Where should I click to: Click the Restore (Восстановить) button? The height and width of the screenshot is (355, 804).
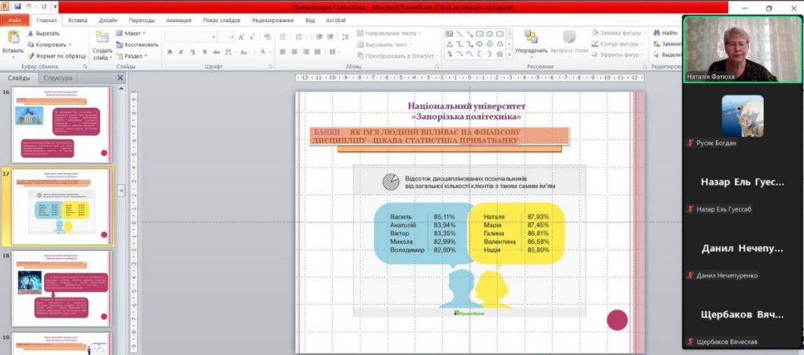pos(137,45)
